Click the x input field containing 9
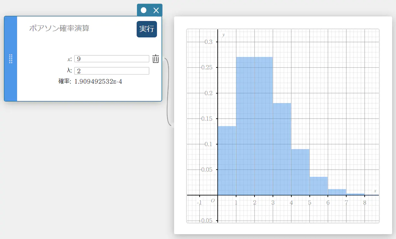This screenshot has height=239, width=396. tap(111, 59)
